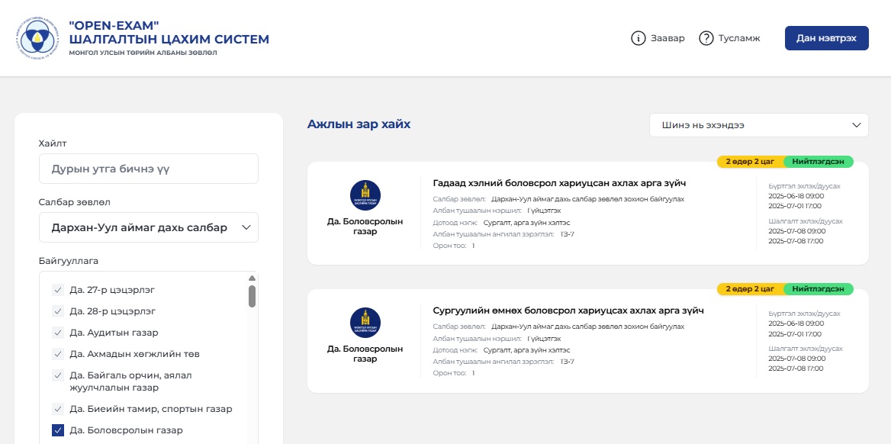This screenshot has height=444, width=891.
Task: Tick Да. Байгаль орчин, аялал жуулчлалын газар
Action: [57, 376]
